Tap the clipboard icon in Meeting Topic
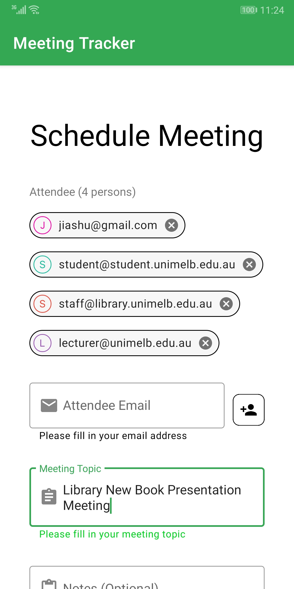 (x=49, y=497)
